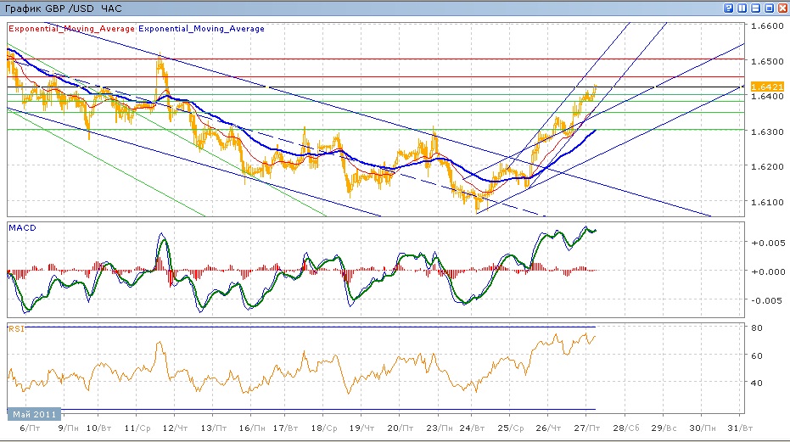Click the 1.6100 price axis label

pos(767,202)
